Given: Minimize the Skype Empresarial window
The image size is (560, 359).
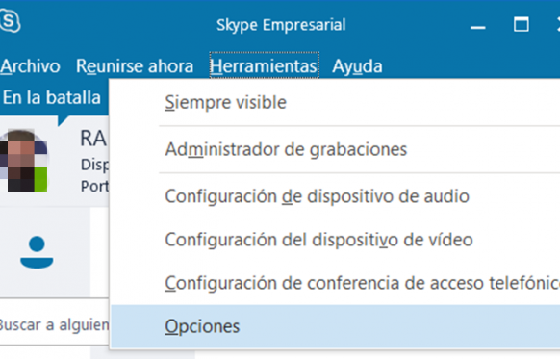Looking at the screenshot, I should click(478, 25).
